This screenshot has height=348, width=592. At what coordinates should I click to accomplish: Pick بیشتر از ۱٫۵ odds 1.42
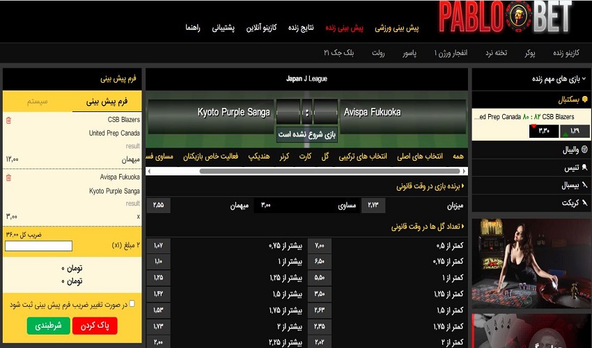[158, 294]
